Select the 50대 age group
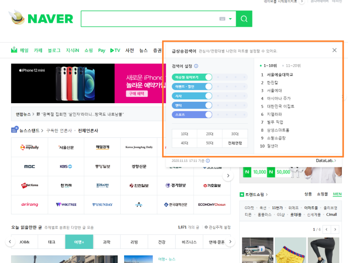This screenshot has height=263, width=348. click(x=209, y=143)
